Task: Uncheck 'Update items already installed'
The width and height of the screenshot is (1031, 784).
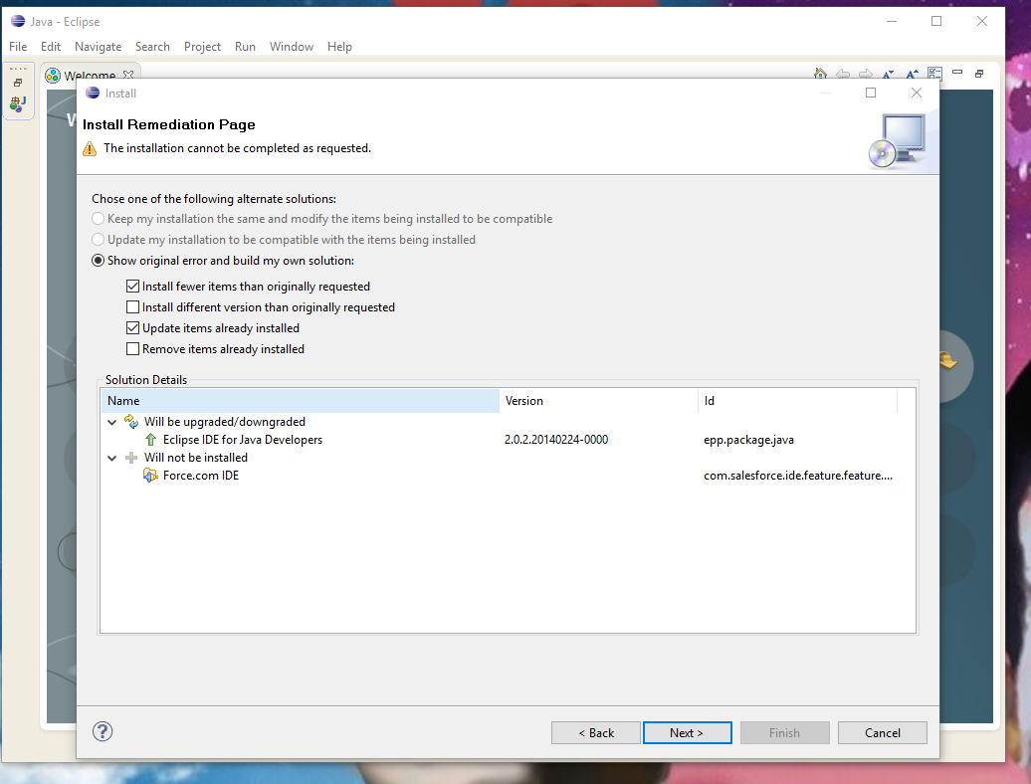Action: (132, 328)
